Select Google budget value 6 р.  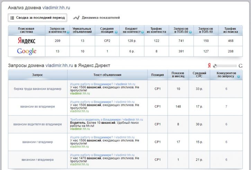132,51
